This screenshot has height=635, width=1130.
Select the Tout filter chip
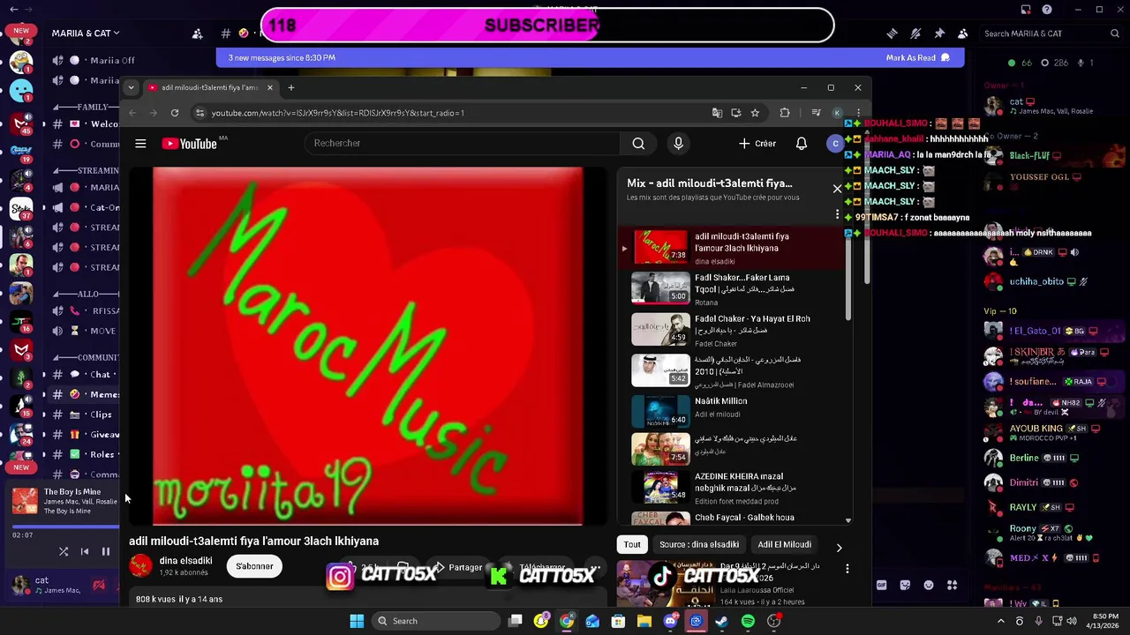(x=632, y=545)
